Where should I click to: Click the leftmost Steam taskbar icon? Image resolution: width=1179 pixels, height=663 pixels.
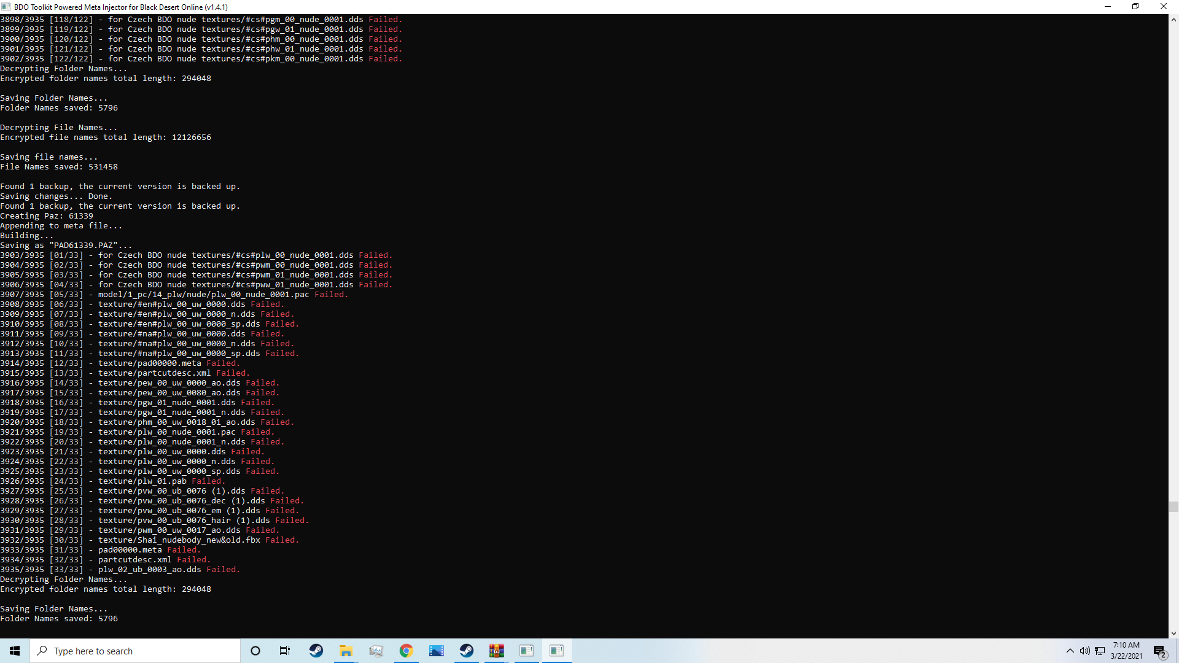coord(316,651)
